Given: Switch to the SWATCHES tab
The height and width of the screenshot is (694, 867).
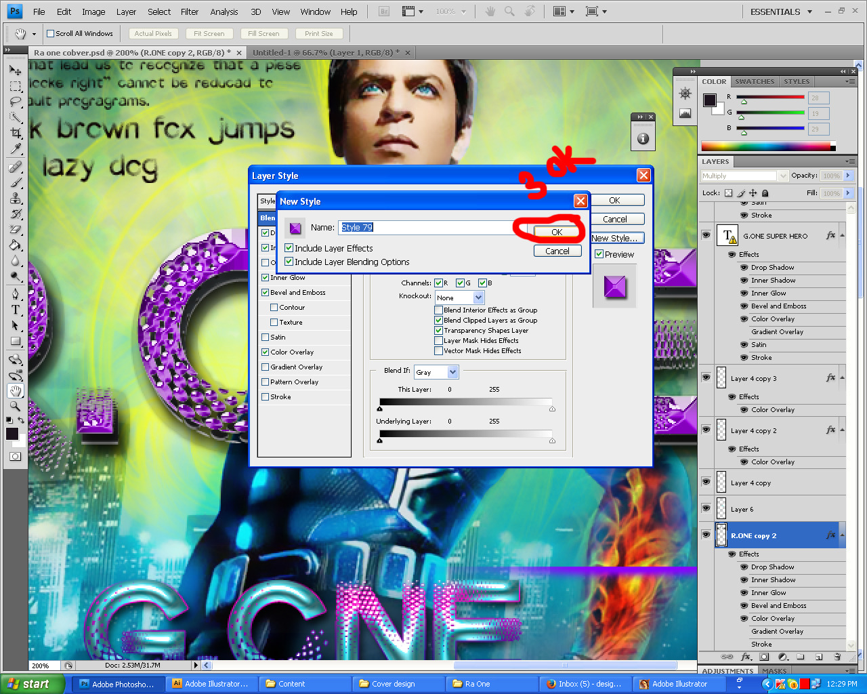Looking at the screenshot, I should (755, 81).
